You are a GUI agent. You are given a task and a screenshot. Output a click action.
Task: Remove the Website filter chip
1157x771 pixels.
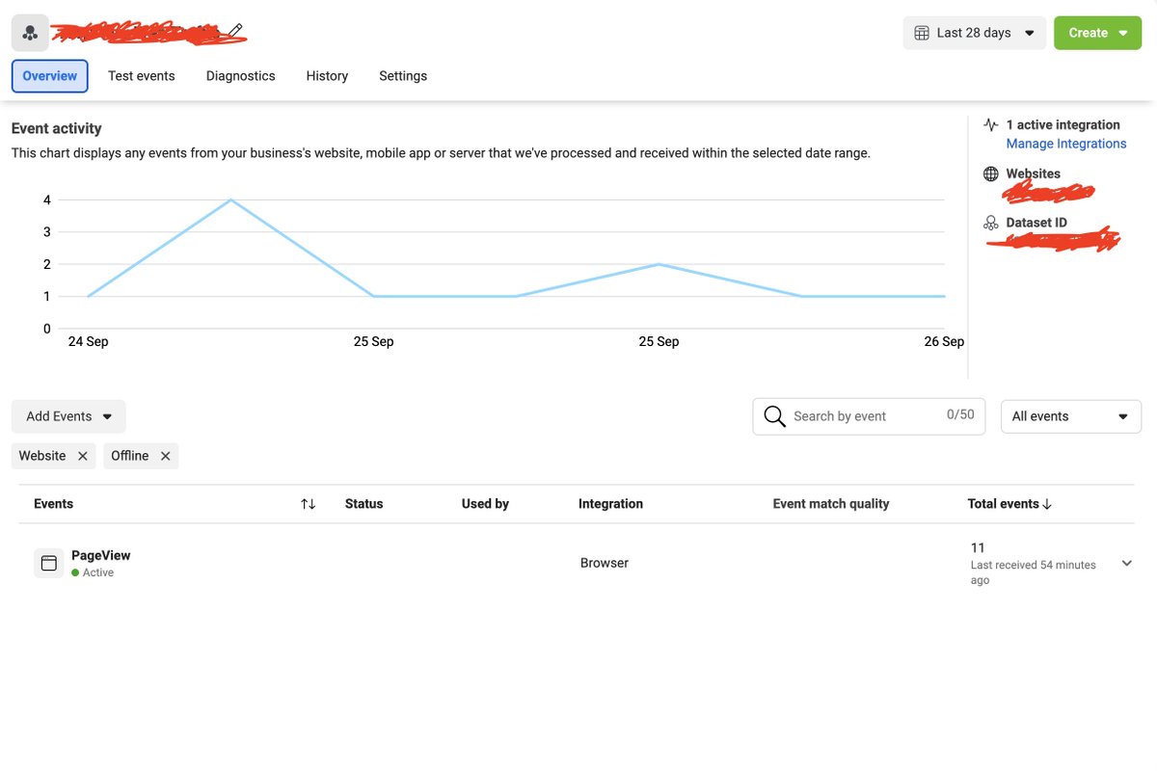tap(83, 456)
